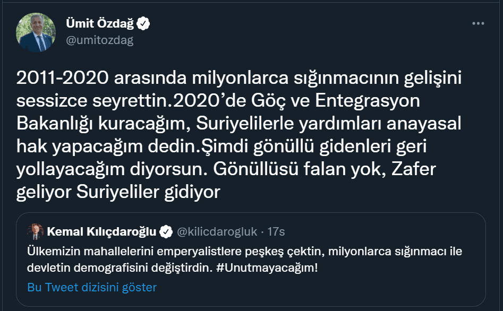Open the three-dot more options menu
503x311 pixels.
[x=478, y=24]
